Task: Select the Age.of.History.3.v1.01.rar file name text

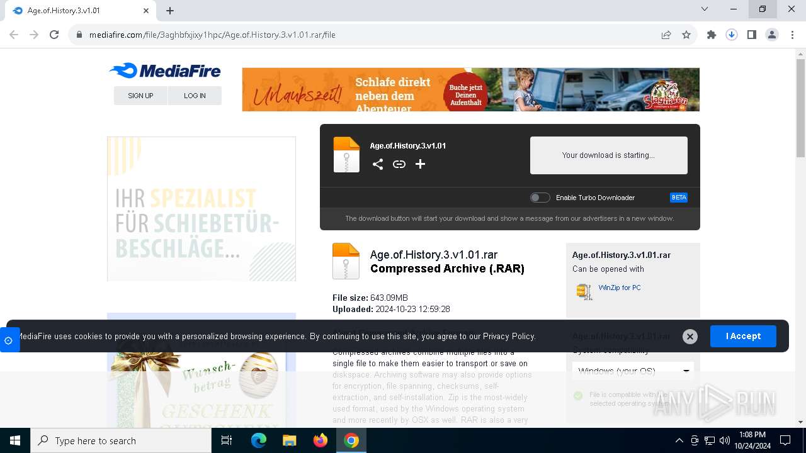Action: pyautogui.click(x=434, y=255)
